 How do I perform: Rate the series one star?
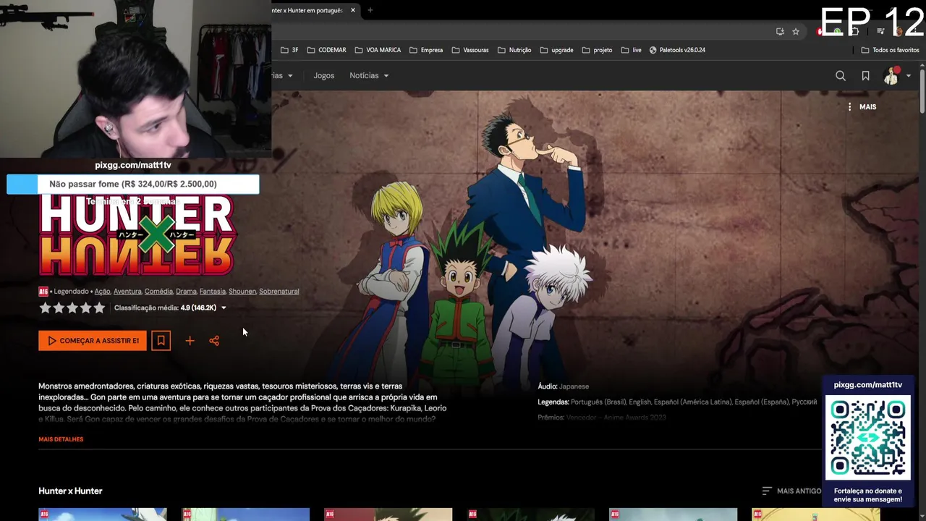(x=45, y=308)
